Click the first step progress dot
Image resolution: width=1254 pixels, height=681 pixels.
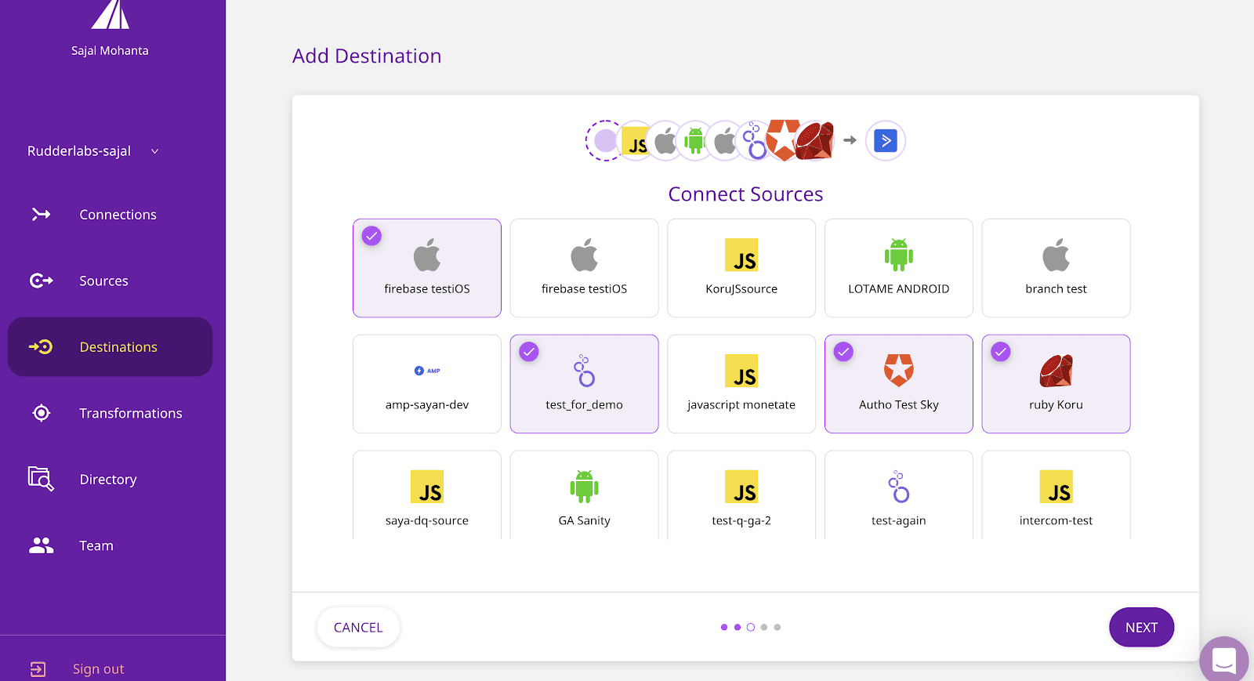point(723,627)
